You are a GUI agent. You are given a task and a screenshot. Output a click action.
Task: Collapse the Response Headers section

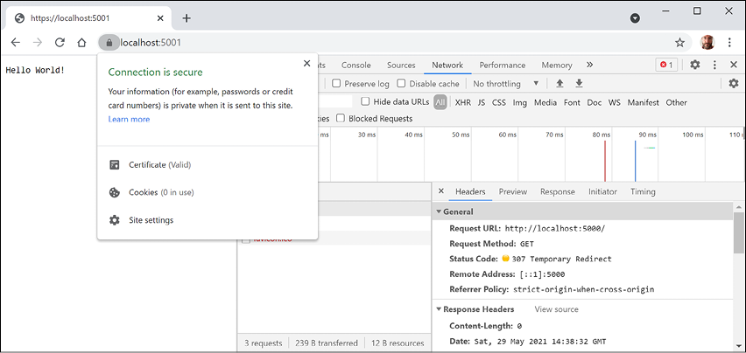440,309
